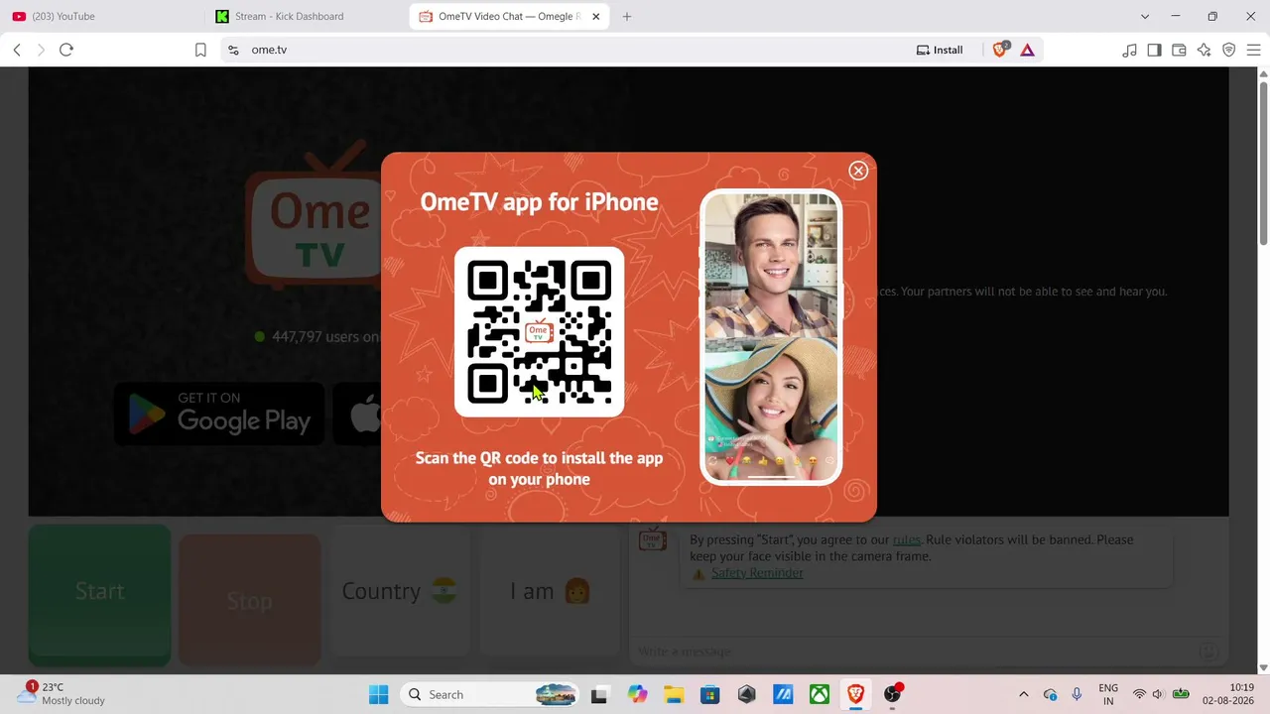Open the Brave playlist music icon

(x=1129, y=50)
